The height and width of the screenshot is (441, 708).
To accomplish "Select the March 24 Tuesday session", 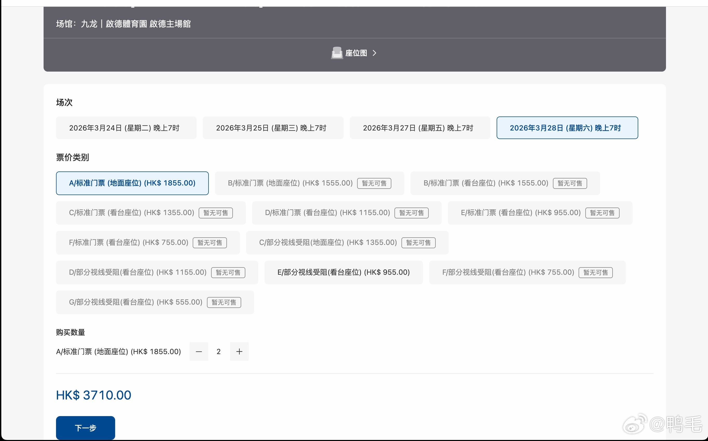I will click(126, 128).
